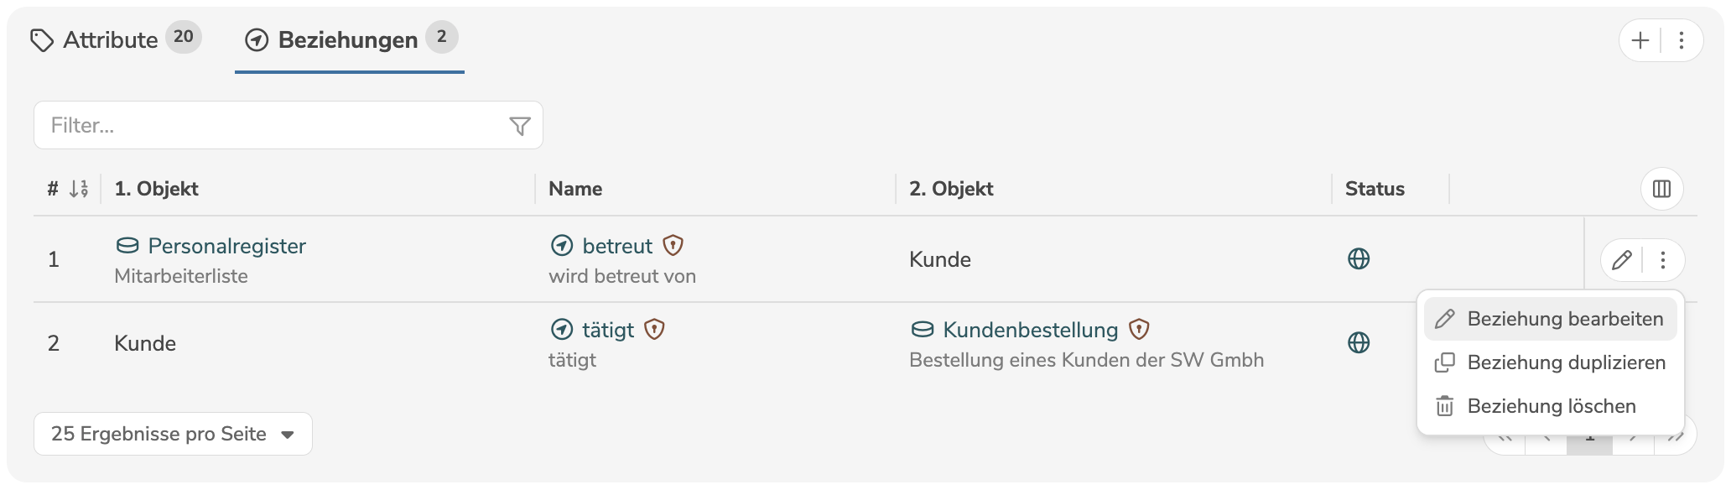Click the tag icon on the Attribute tab
The image size is (1731, 490).
point(44,38)
